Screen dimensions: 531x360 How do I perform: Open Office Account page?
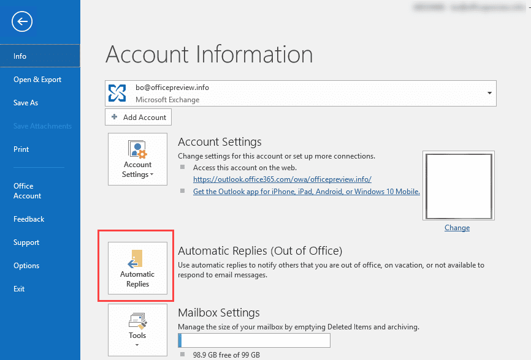click(28, 191)
